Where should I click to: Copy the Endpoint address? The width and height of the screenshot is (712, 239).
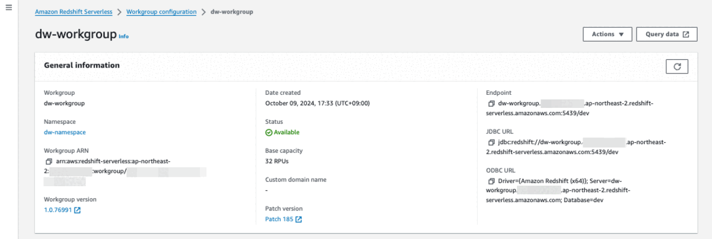(x=491, y=103)
